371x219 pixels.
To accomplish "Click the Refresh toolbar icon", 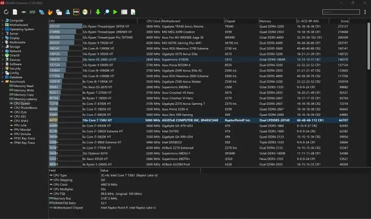I will coord(6,12).
